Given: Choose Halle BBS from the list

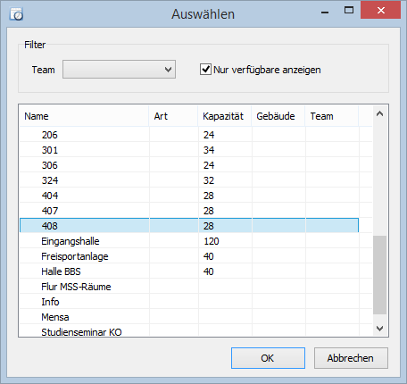Looking at the screenshot, I should coord(189,271).
